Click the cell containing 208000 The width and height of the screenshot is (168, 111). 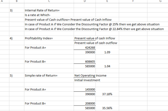pos(85,104)
